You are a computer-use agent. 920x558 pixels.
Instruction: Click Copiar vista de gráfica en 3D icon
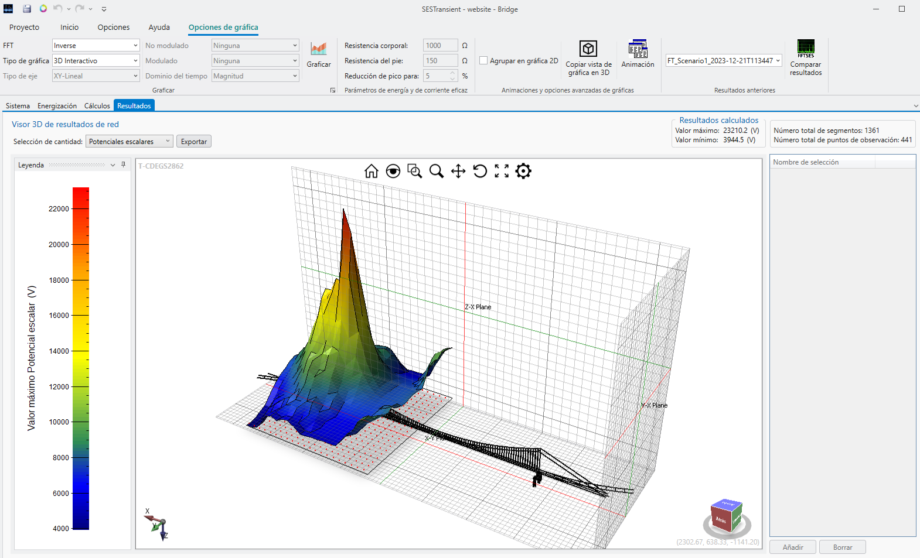(588, 49)
